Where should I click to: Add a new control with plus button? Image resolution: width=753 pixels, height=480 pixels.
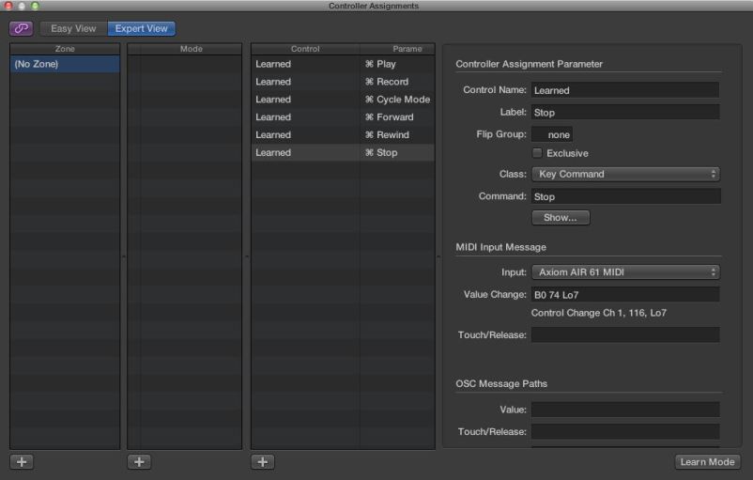pos(263,462)
